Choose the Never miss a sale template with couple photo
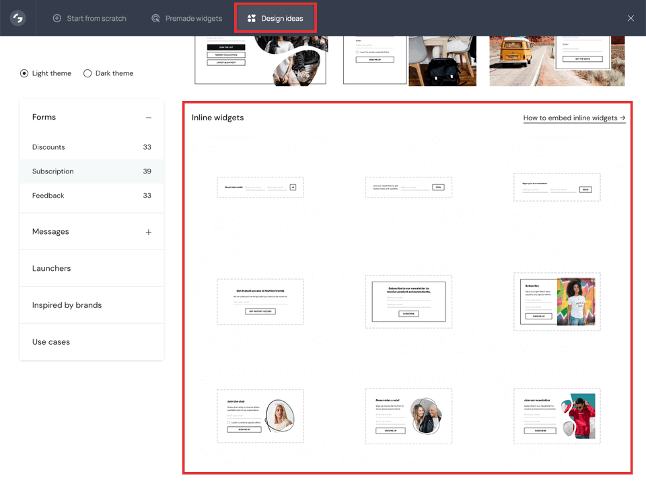 408,415
